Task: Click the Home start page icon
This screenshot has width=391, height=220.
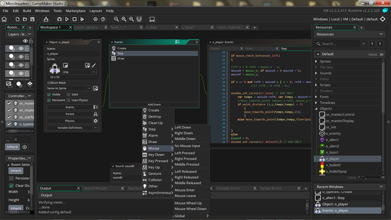Action: point(4,19)
